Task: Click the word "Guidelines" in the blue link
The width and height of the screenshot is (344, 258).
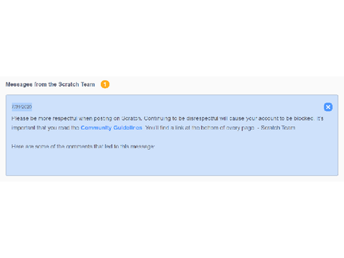Action: pos(128,128)
